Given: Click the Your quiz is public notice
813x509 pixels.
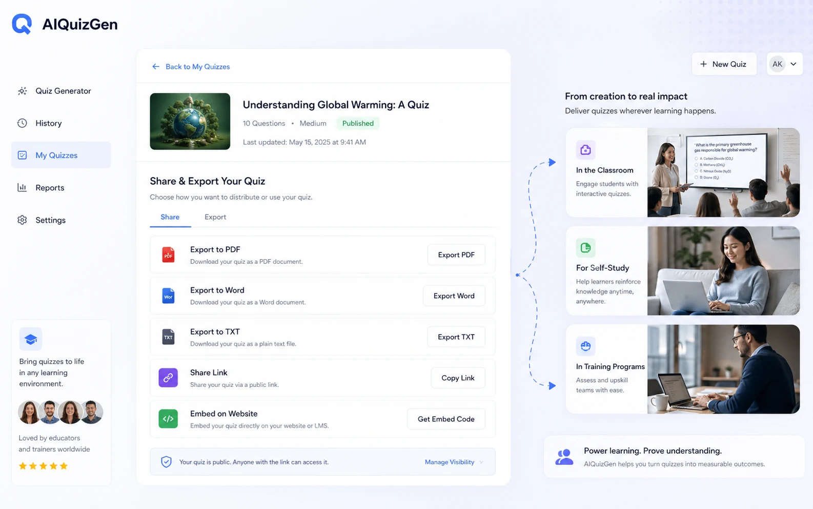Looking at the screenshot, I should pyautogui.click(x=254, y=462).
